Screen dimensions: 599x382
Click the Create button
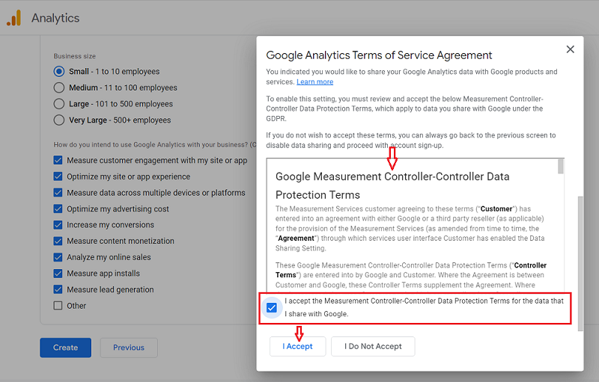(x=65, y=348)
